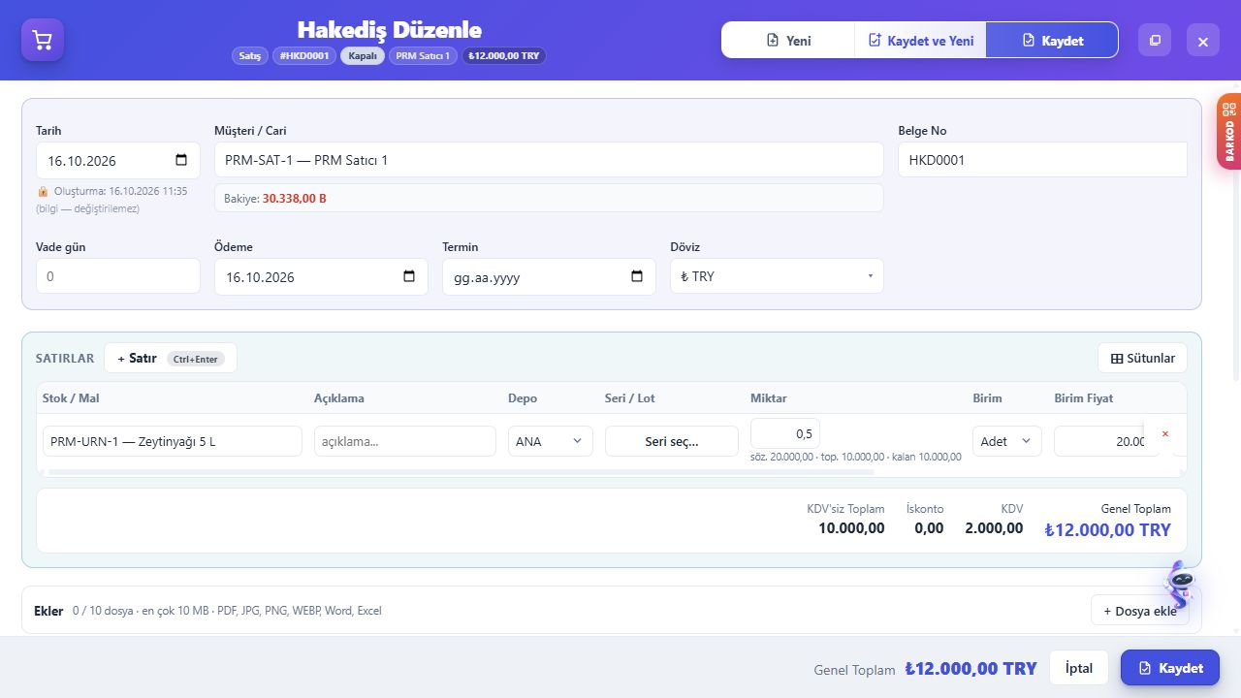Delete the row with red x icon
Screen dimensions: 1241x698
point(1165,434)
